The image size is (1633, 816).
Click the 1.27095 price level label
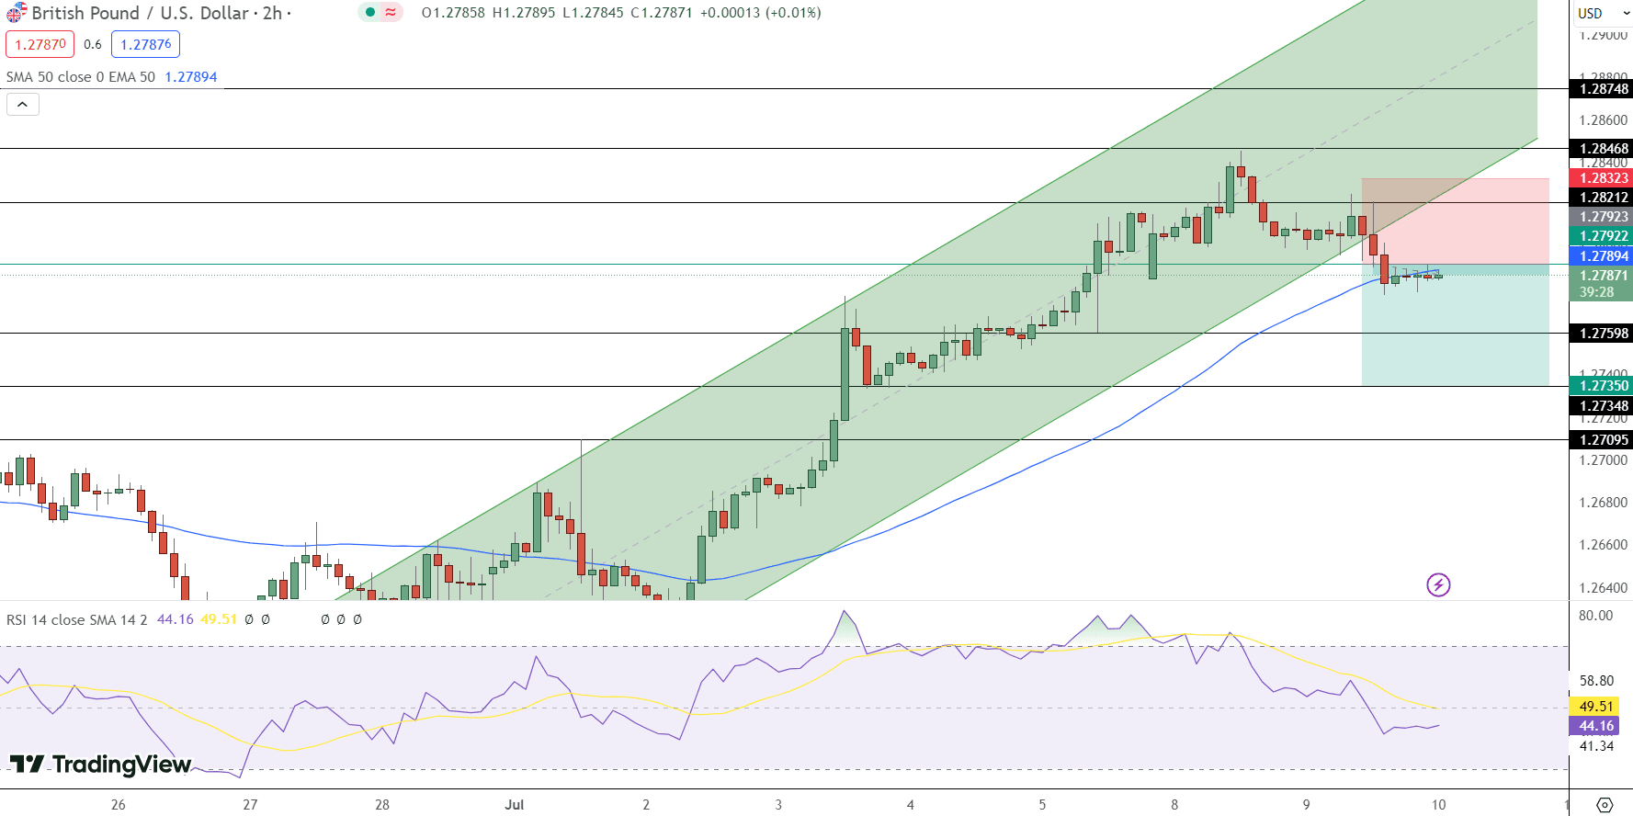(1603, 440)
